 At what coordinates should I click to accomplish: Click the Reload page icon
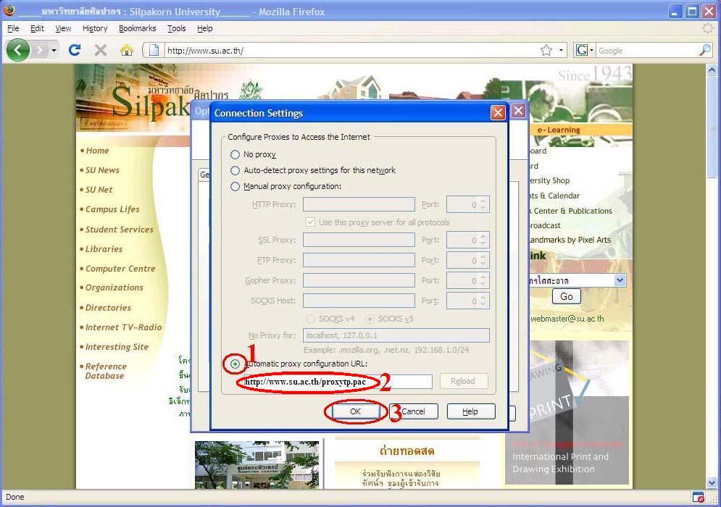[75, 50]
